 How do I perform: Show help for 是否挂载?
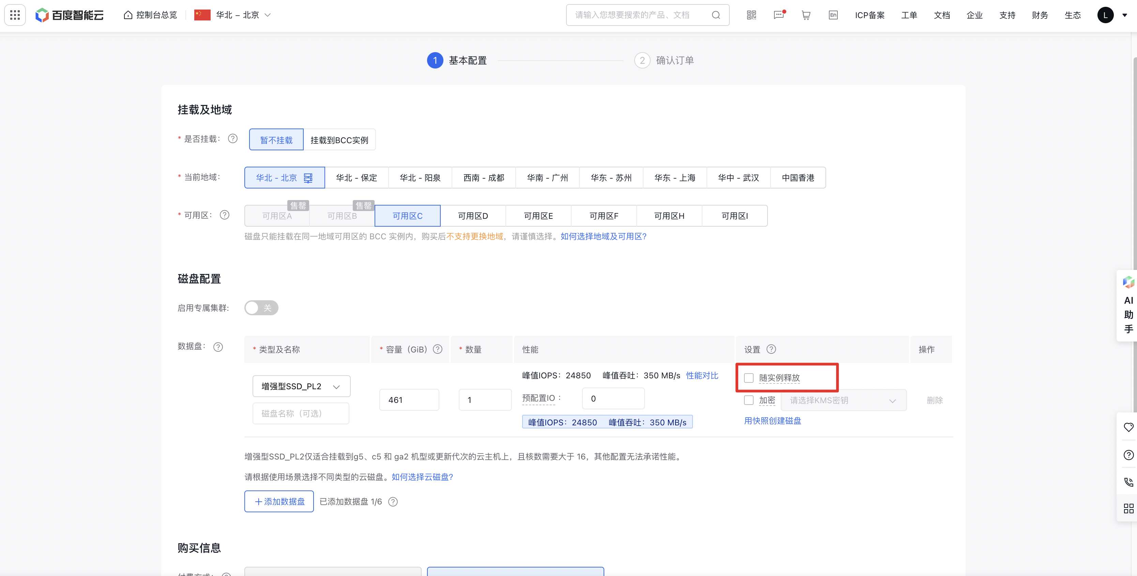click(232, 139)
